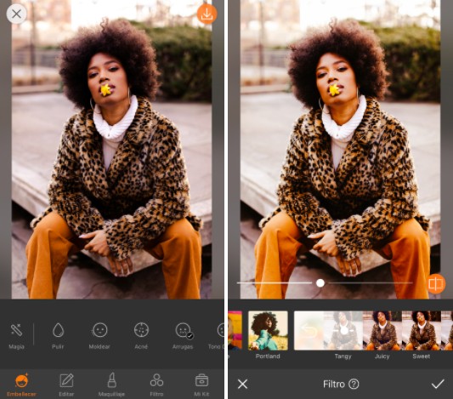The height and width of the screenshot is (399, 453).
Task: Open the Filtro help question mark
Action: 354,384
